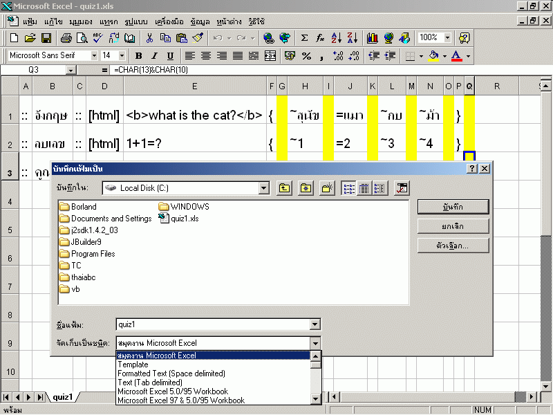Click the Paste Function fx icon
Viewport: 553px width, 415px height.
tap(320, 38)
